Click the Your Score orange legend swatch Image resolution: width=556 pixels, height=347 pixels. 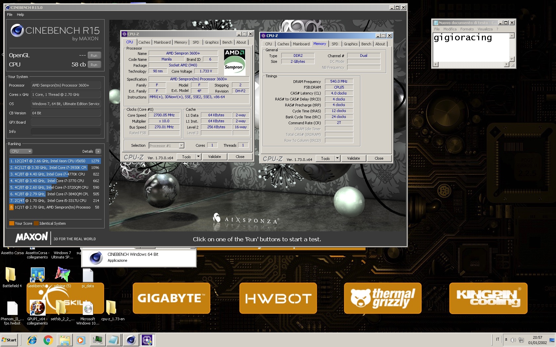[12, 223]
